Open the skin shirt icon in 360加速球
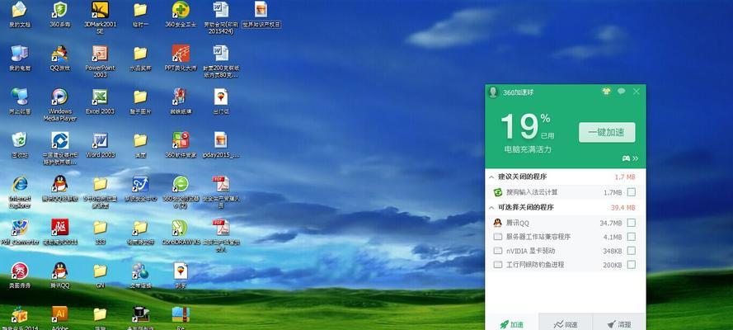This screenshot has width=733, height=330. [606, 92]
